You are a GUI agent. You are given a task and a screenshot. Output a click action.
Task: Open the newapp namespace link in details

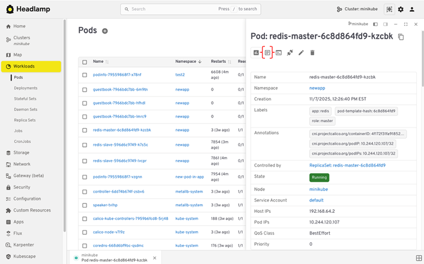[317, 88]
